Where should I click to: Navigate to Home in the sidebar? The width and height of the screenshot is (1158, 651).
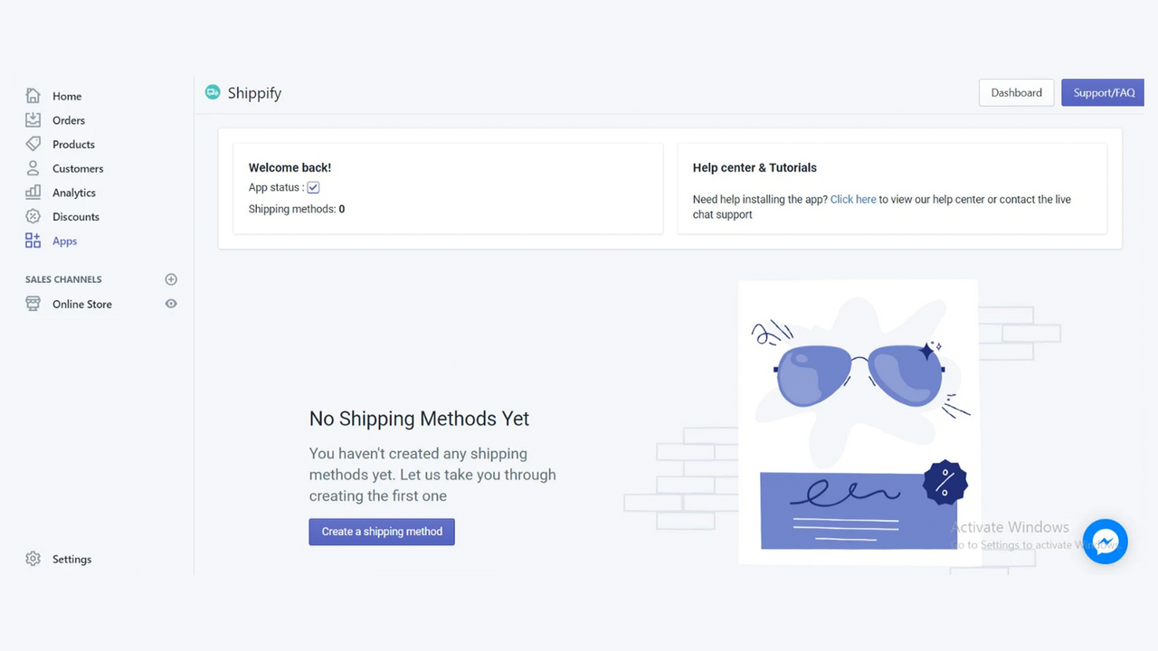pyautogui.click(x=67, y=96)
